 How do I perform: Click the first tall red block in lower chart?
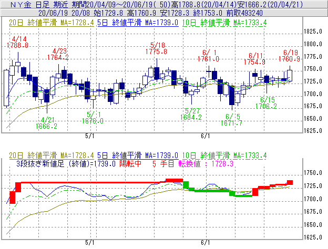point(12,198)
